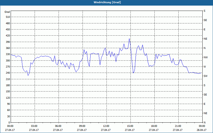This screenshot has width=213, height=133.
Task: Select the 27.04.17 date under 06:00
Action: (58, 130)
